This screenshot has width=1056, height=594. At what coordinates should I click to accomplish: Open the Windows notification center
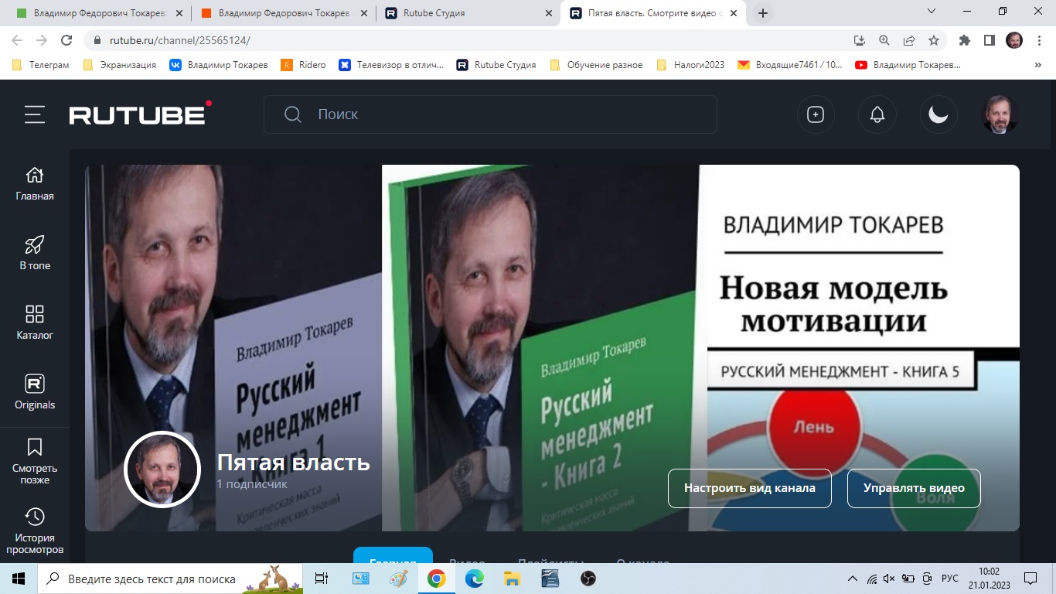coord(1030,579)
